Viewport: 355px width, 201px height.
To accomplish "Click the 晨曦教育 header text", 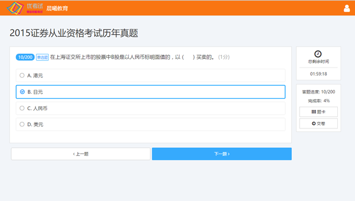I will pyautogui.click(x=57, y=8).
